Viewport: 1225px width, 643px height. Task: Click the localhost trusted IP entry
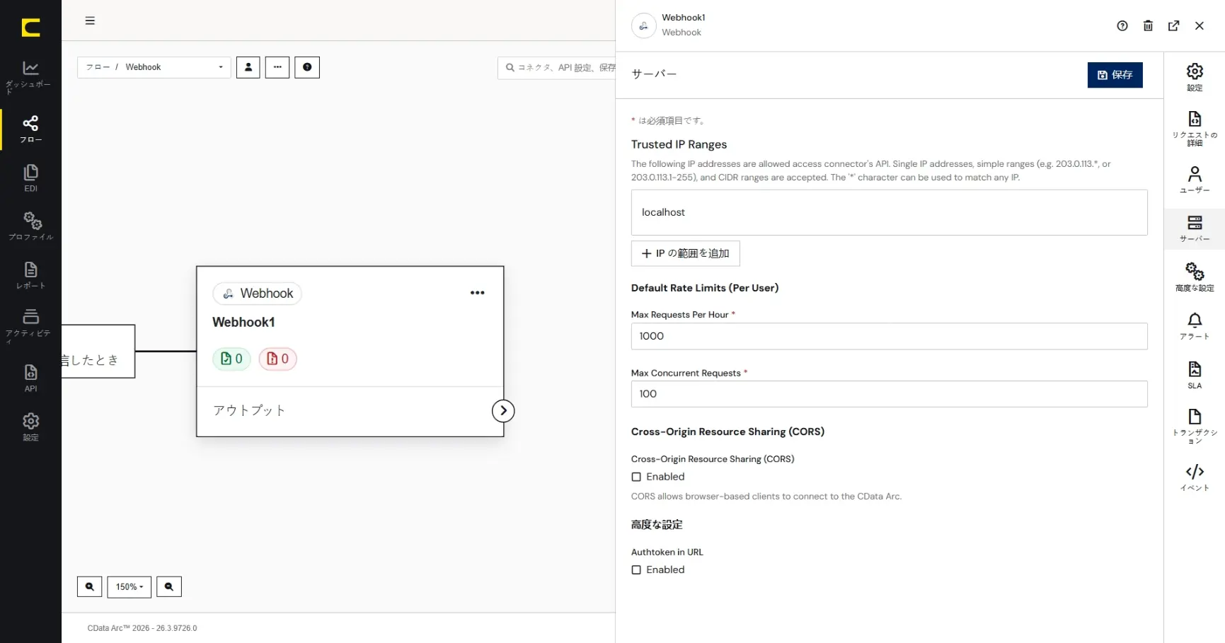tap(889, 212)
